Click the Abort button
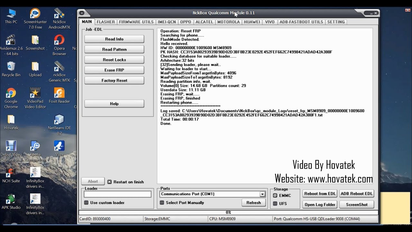 (93, 181)
